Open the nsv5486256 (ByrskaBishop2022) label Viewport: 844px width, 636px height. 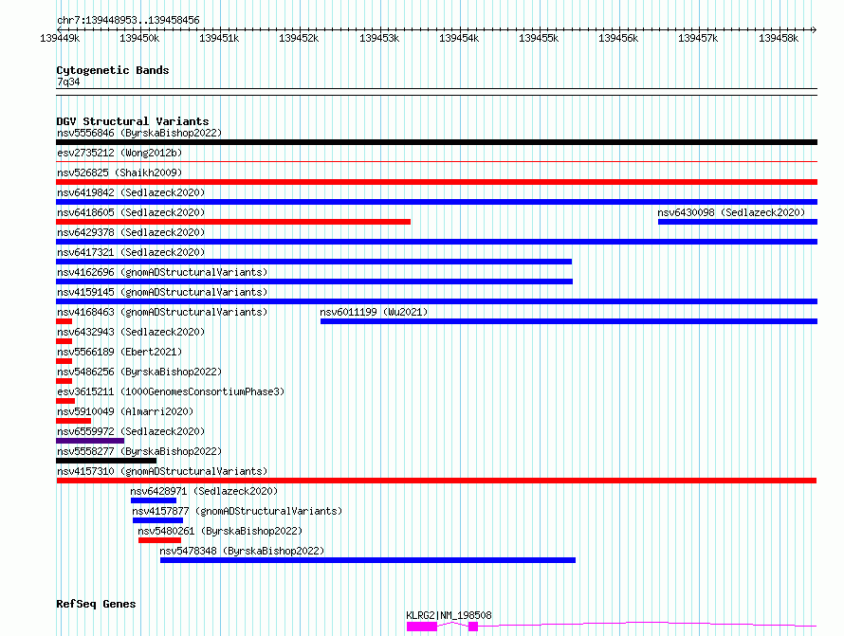point(139,372)
